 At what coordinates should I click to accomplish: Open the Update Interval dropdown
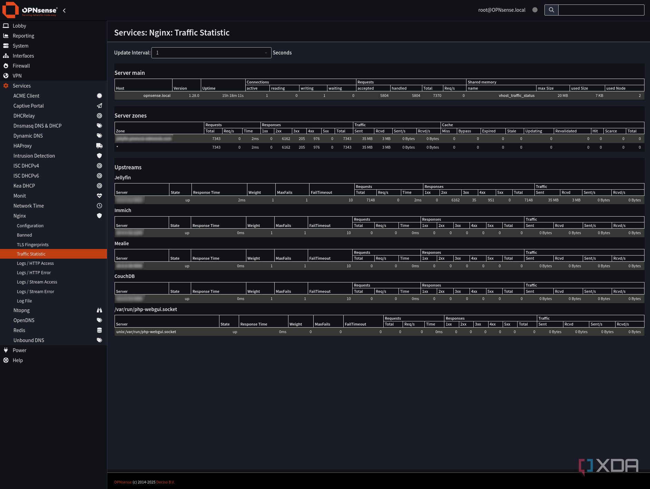point(211,53)
